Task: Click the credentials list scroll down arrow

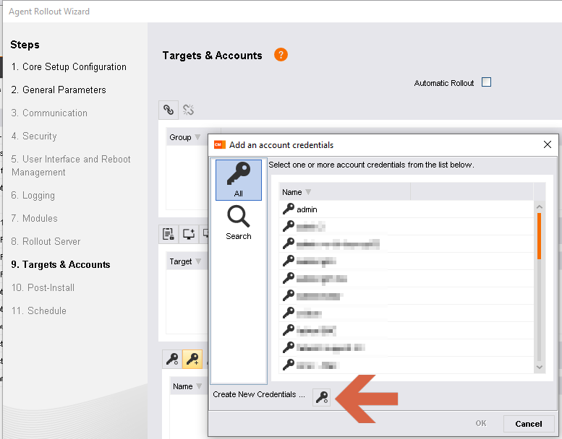Action: pos(539,367)
